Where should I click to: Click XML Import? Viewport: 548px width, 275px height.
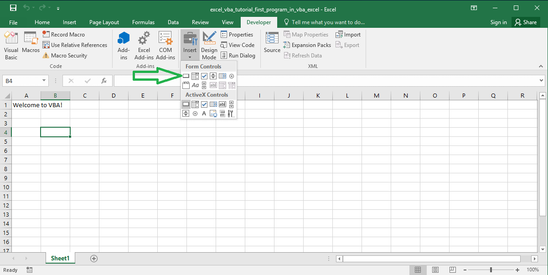click(348, 34)
